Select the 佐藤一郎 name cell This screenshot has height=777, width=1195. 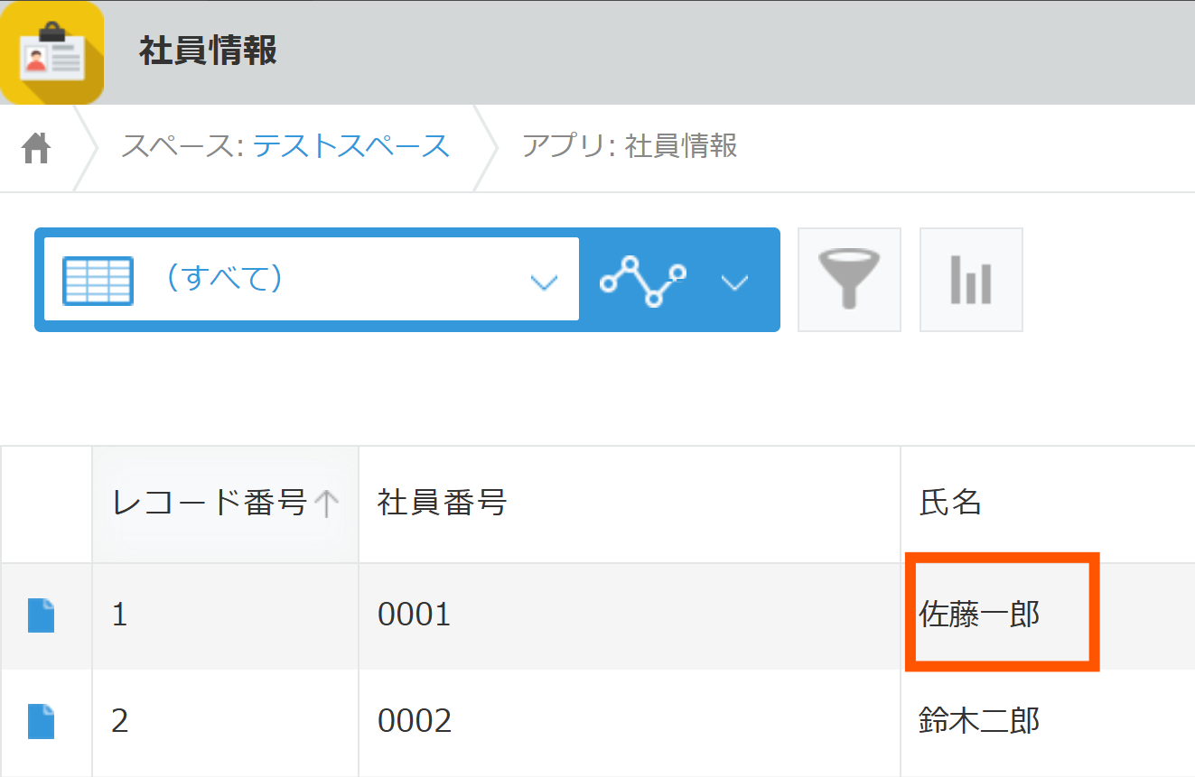tap(979, 615)
